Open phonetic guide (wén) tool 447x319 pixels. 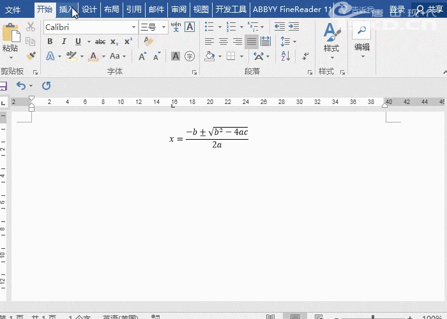176,27
